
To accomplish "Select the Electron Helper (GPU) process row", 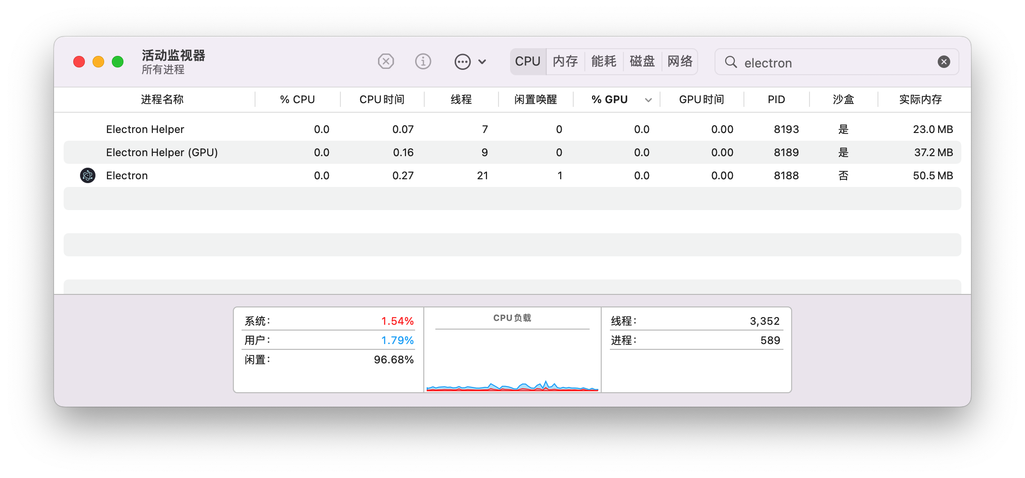I will click(512, 152).
